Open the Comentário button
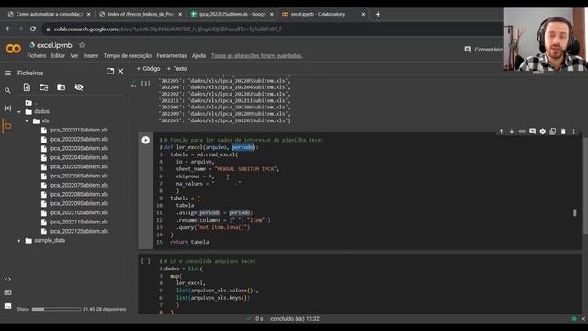 [483, 49]
